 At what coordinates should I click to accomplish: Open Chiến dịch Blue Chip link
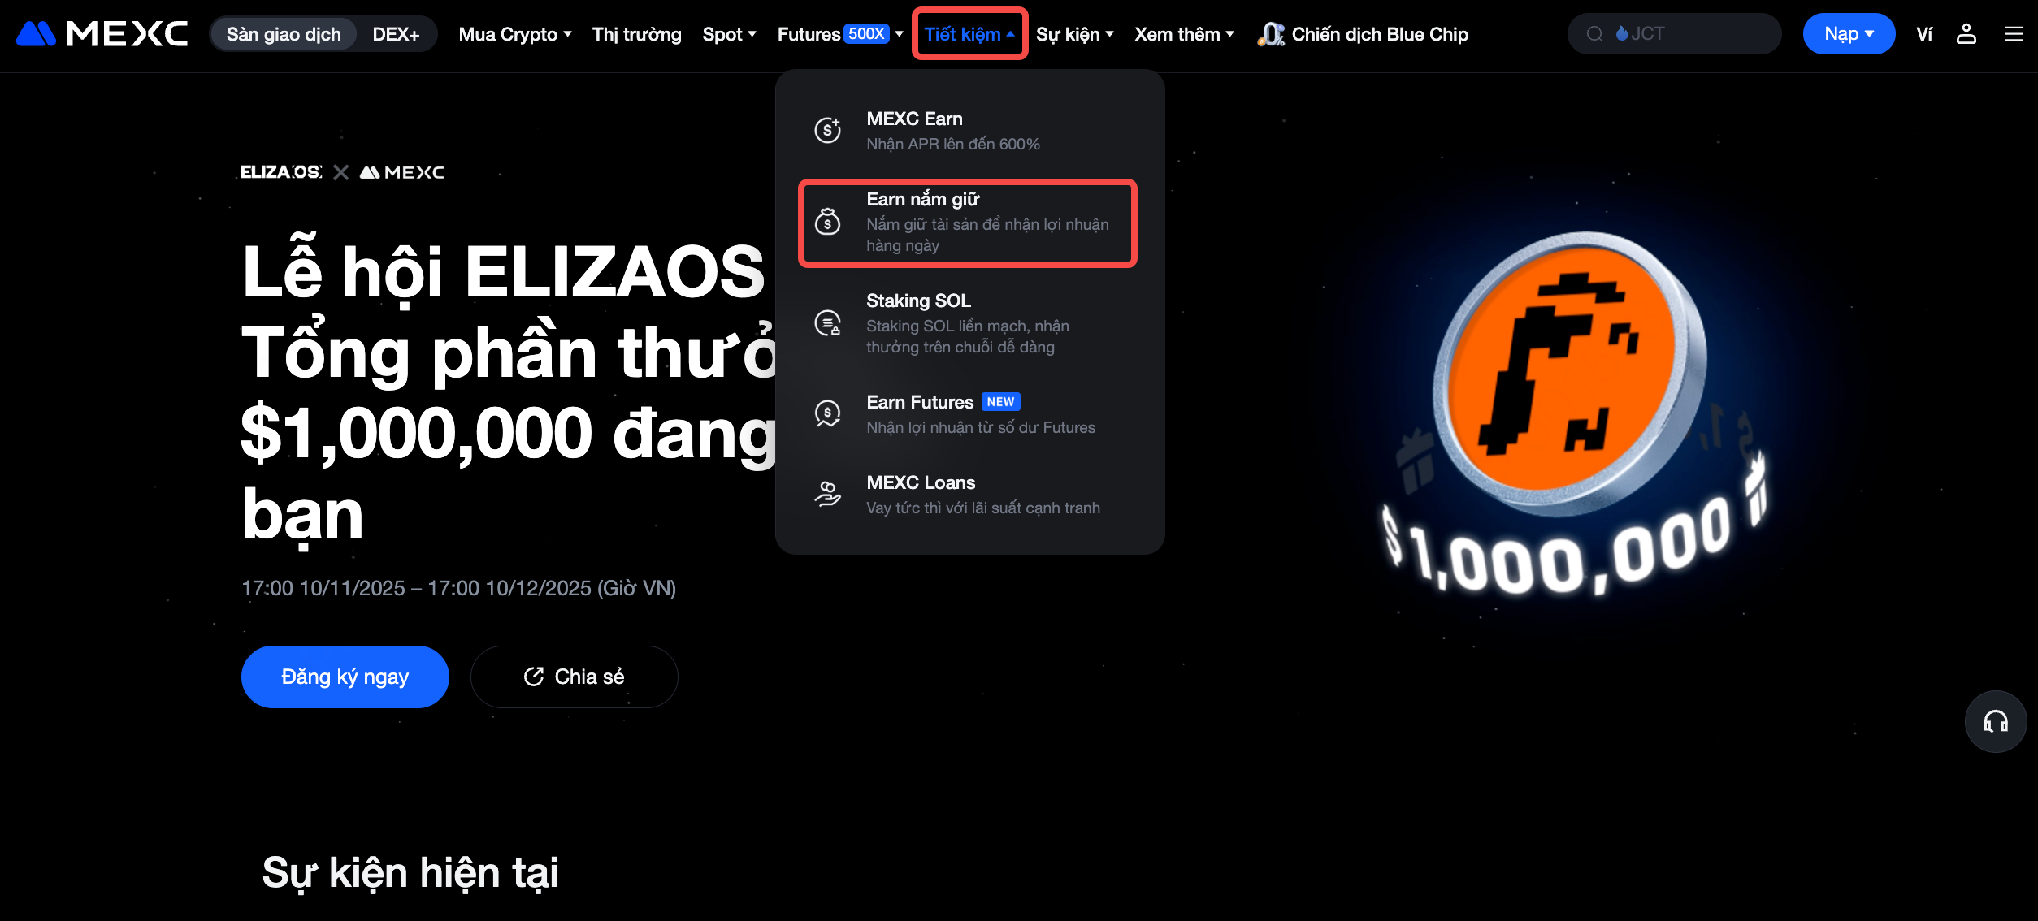1363,34
